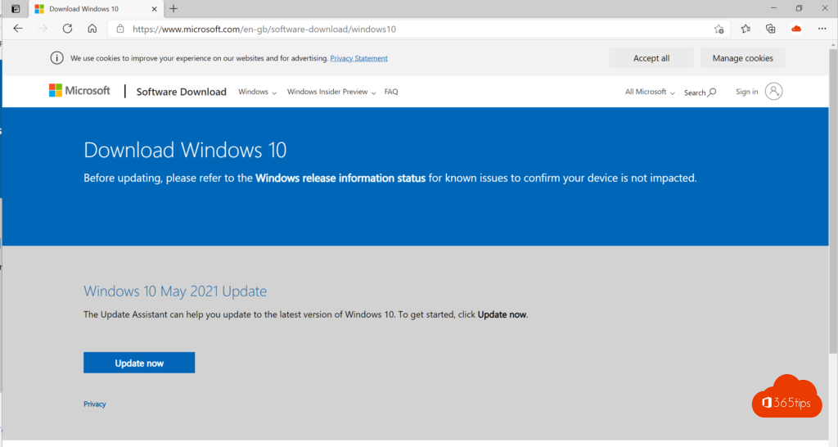Go to Software Download home link
The width and height of the screenshot is (838, 447).
pyautogui.click(x=181, y=92)
